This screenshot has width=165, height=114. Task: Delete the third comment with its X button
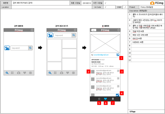[x=118, y=86]
